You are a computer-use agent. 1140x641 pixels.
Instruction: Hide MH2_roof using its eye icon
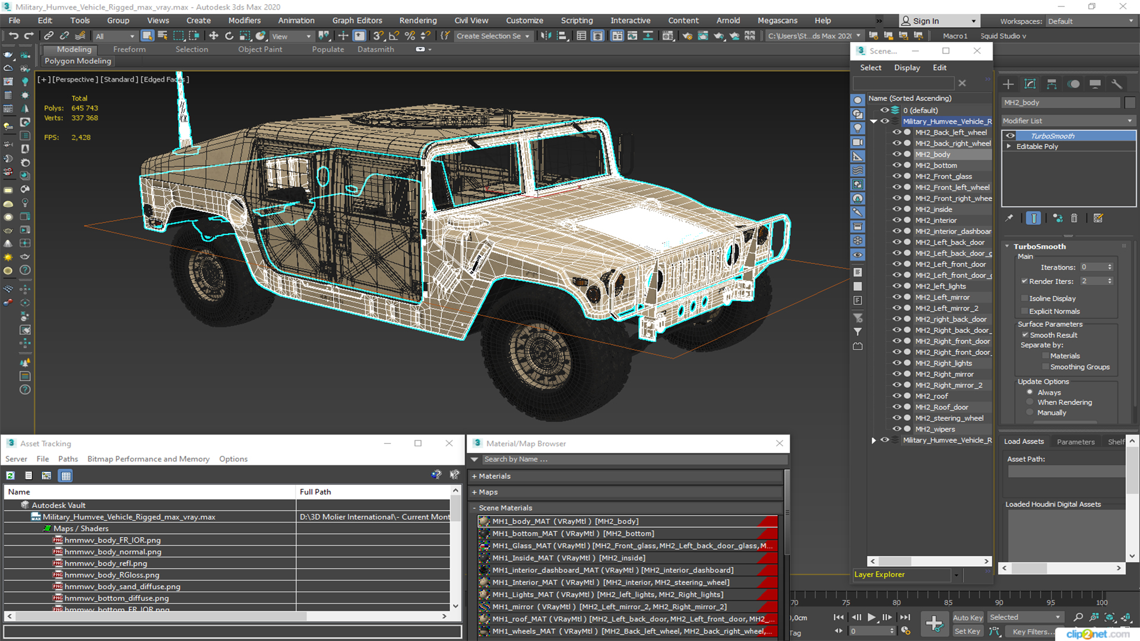[x=897, y=396]
